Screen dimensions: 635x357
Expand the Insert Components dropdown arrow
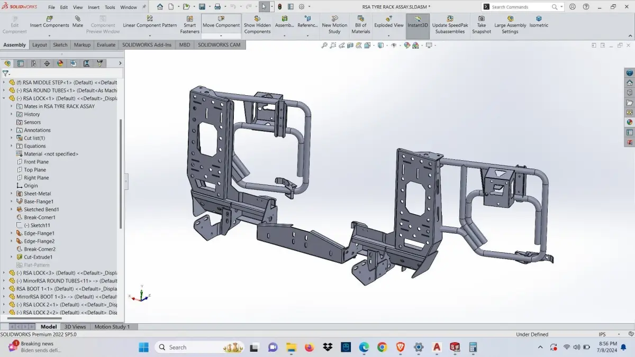pos(49,36)
